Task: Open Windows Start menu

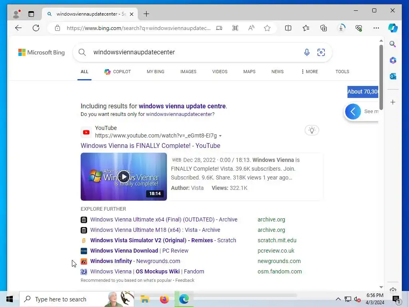Action: pos(10,299)
